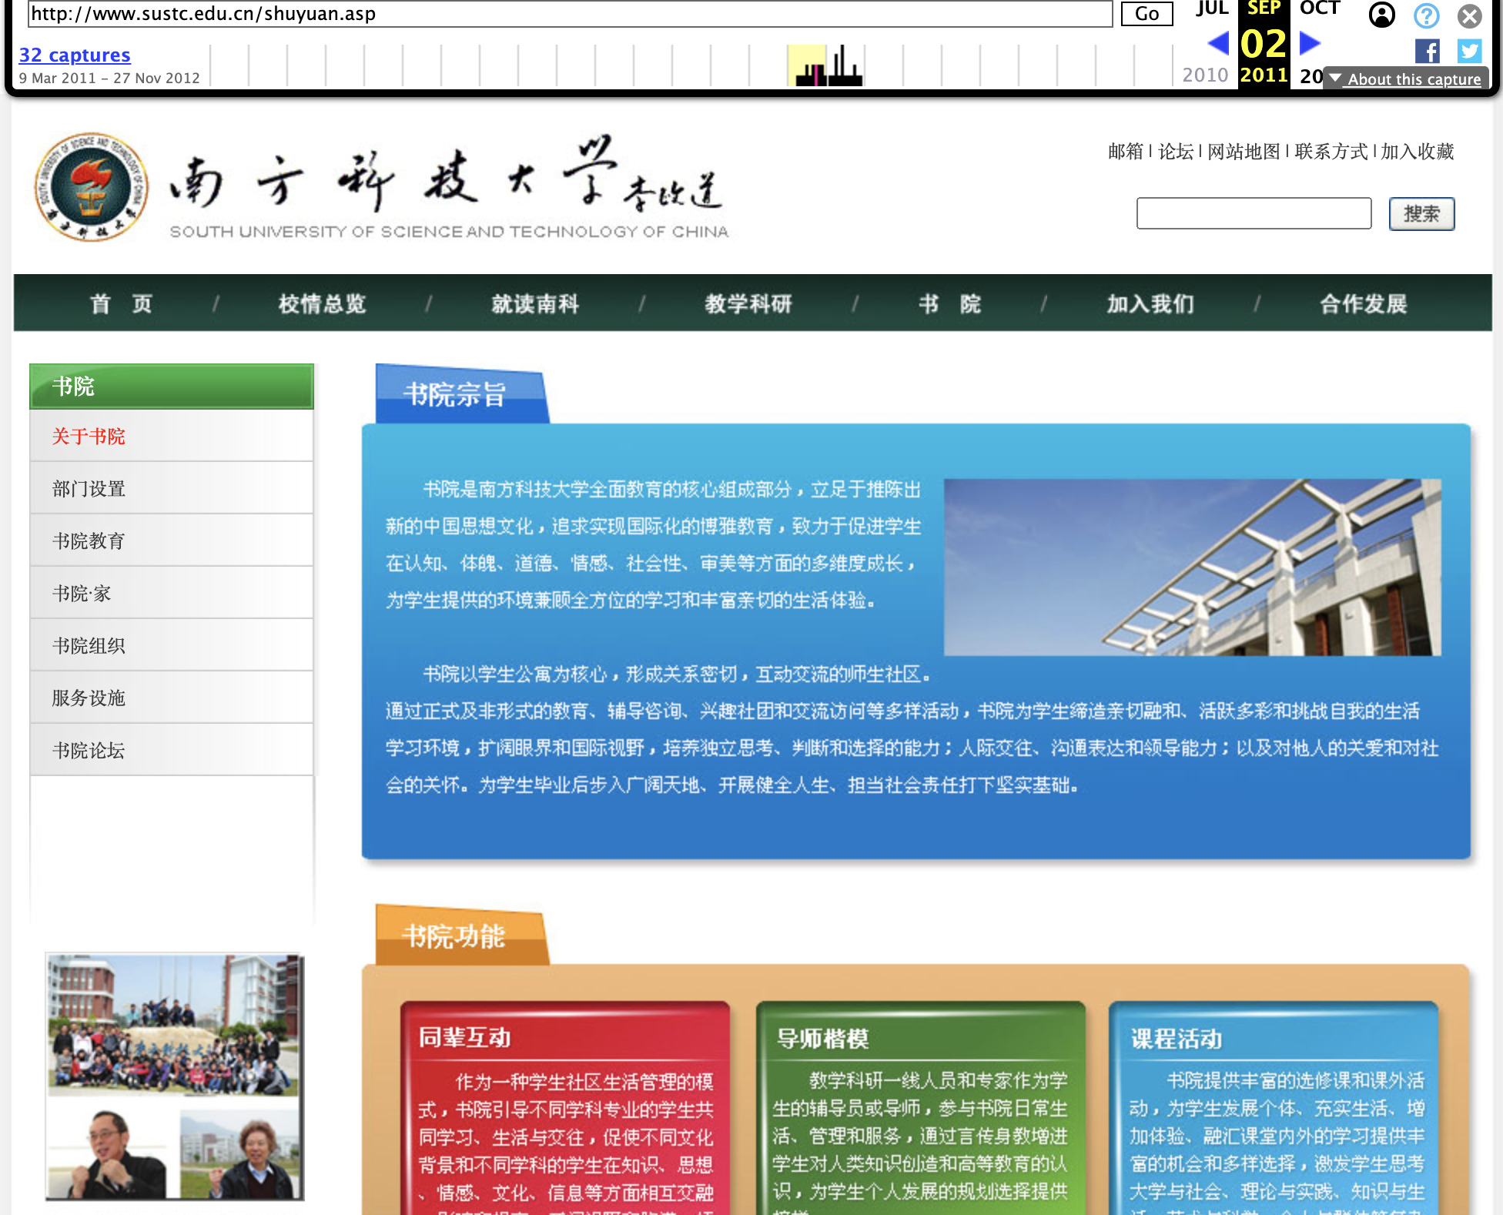Expand the About this capture dropdown
1503x1215 pixels.
[x=1406, y=79]
